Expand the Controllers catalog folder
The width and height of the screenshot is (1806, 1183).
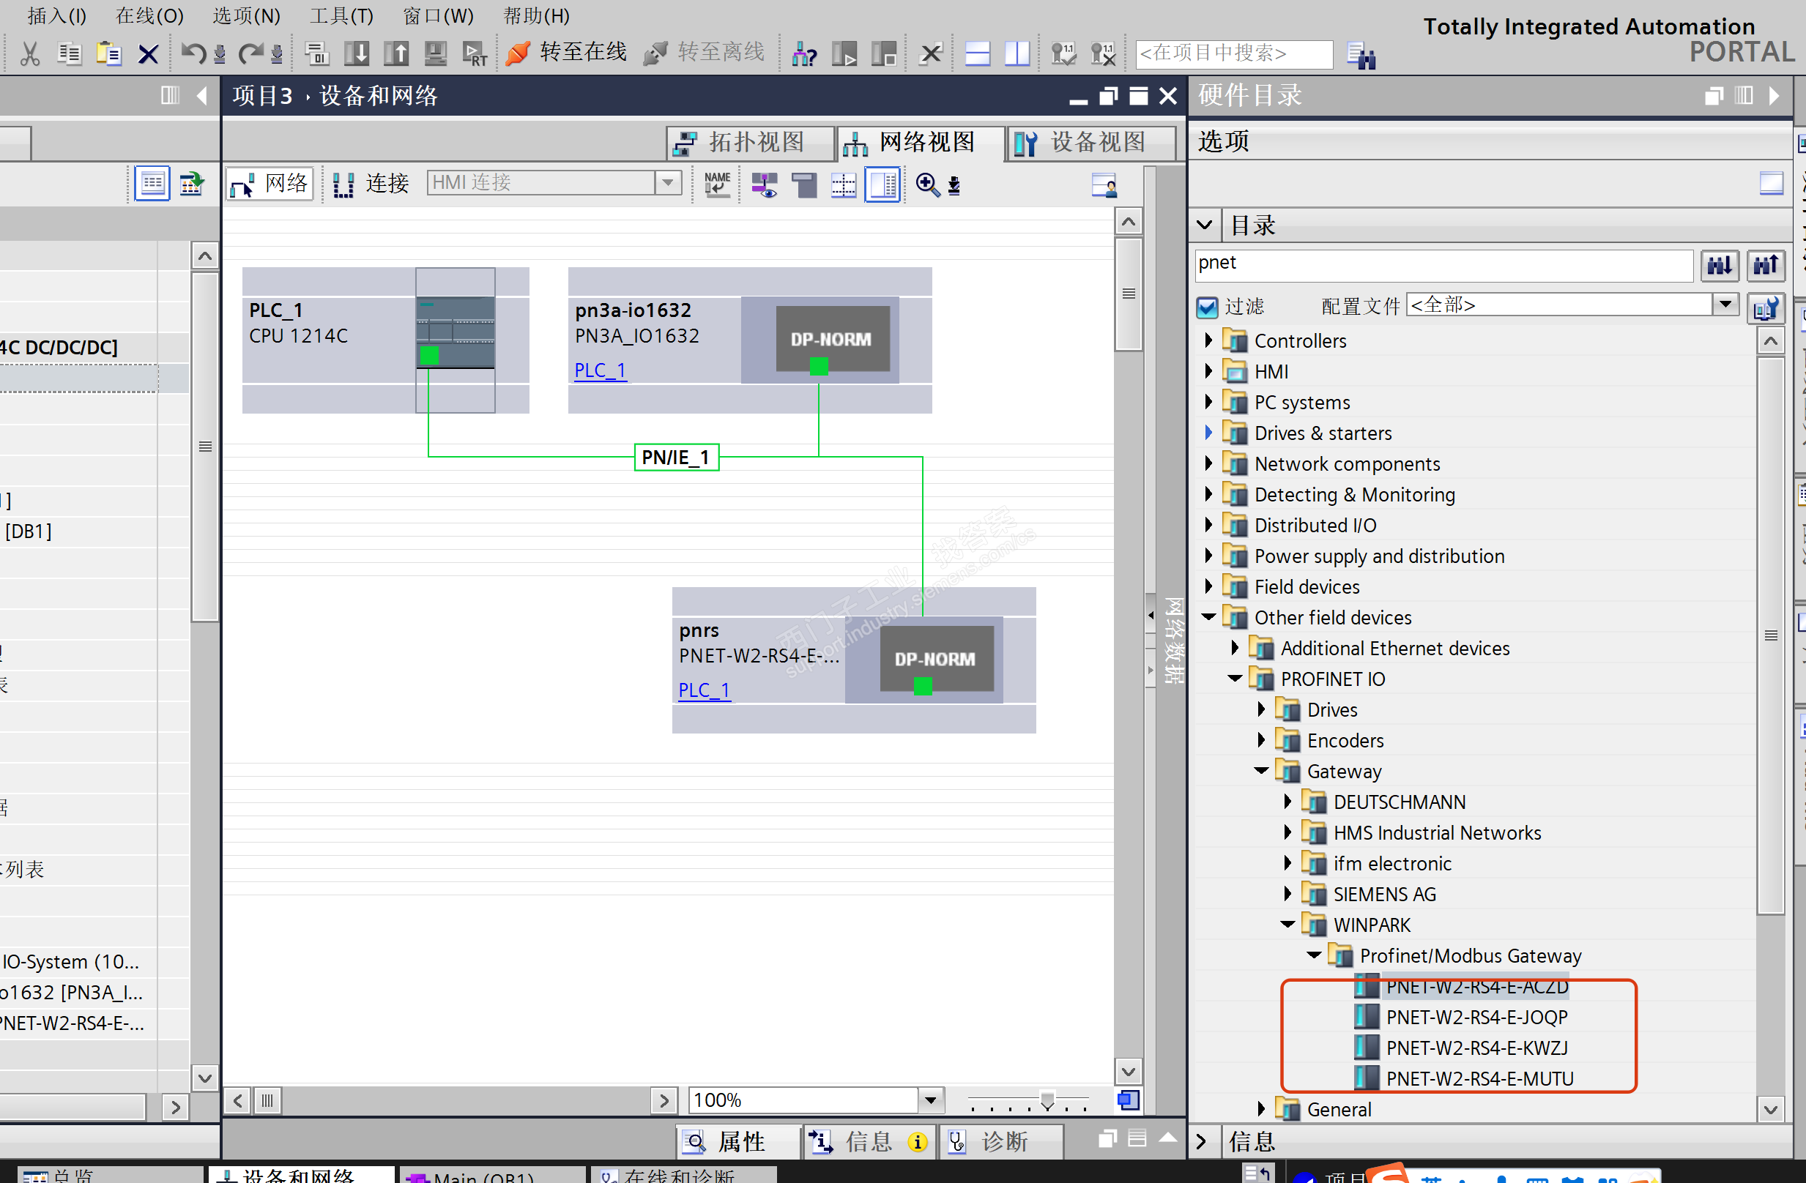point(1208,340)
